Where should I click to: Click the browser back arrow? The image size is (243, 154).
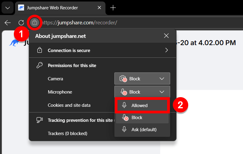8,23
